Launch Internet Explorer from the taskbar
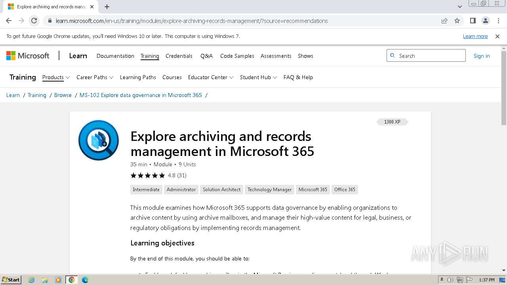This screenshot has width=507, height=285. [31, 280]
